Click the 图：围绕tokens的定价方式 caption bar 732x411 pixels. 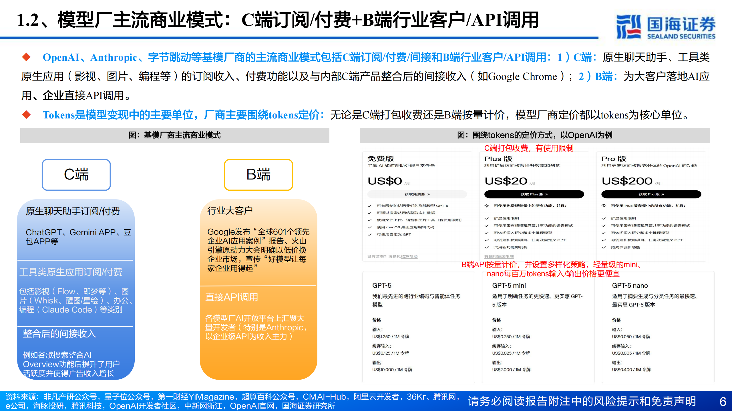[x=535, y=135]
